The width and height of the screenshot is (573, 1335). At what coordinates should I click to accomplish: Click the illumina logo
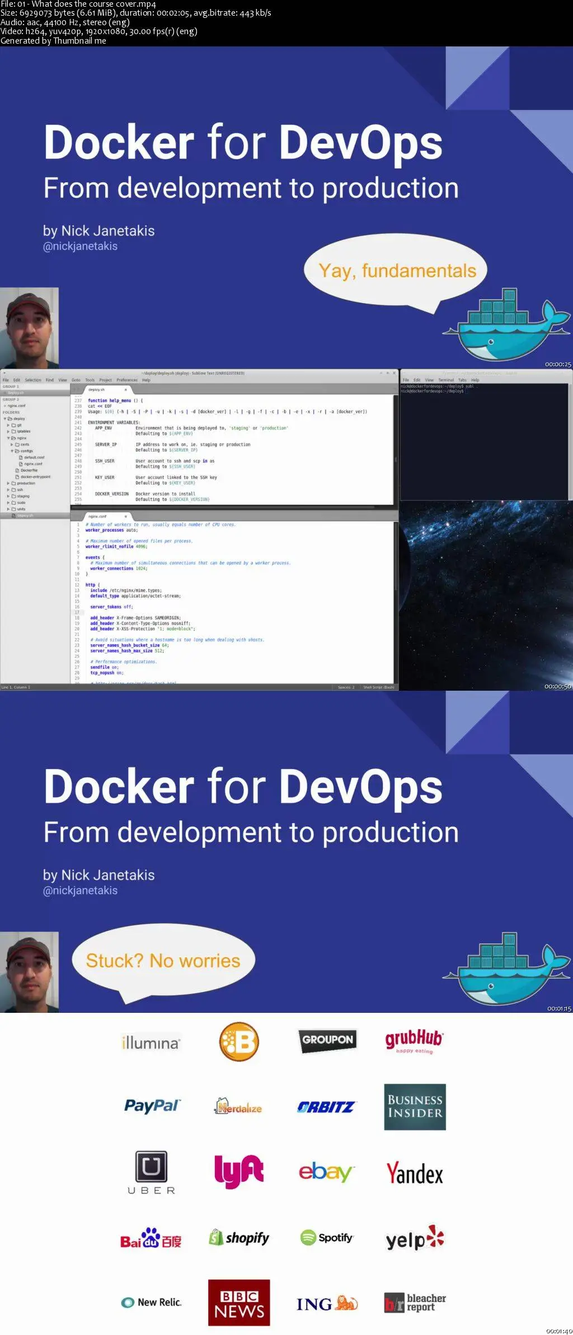(151, 1042)
